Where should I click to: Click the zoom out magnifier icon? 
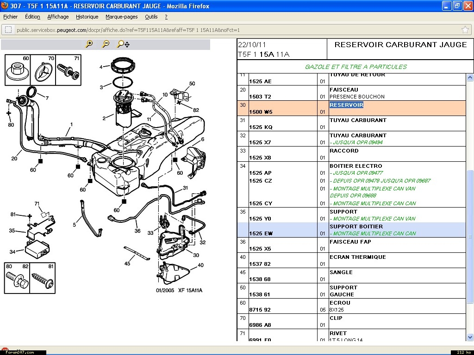[106, 44]
